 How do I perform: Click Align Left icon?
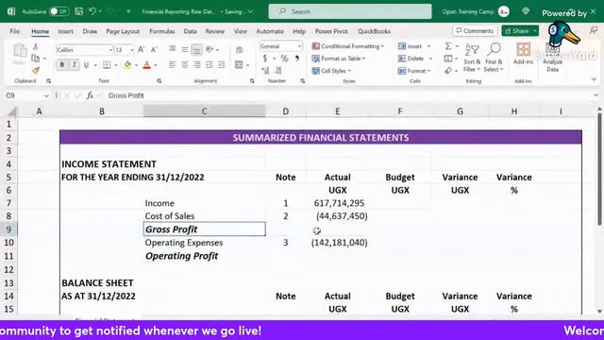point(173,65)
